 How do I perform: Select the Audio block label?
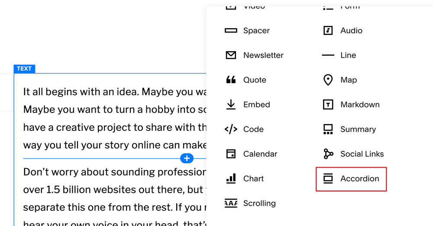pyautogui.click(x=351, y=31)
